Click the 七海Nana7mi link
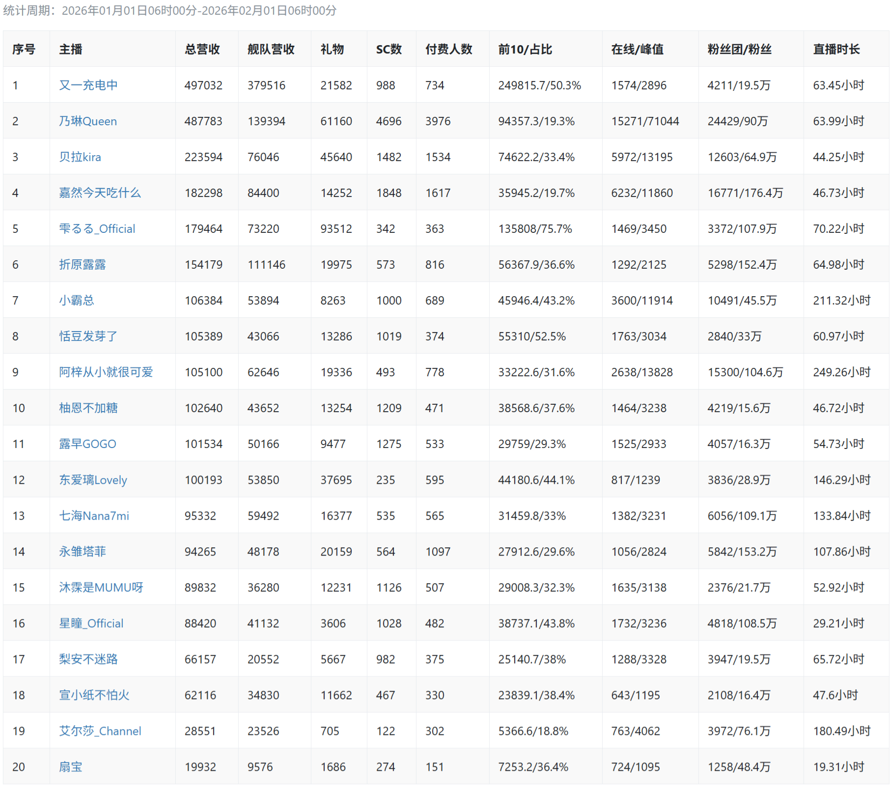The height and width of the screenshot is (788, 892). 94,515
